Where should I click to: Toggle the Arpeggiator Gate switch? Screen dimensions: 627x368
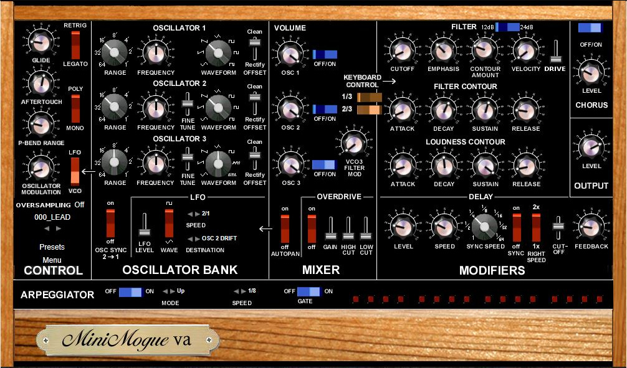(x=309, y=291)
